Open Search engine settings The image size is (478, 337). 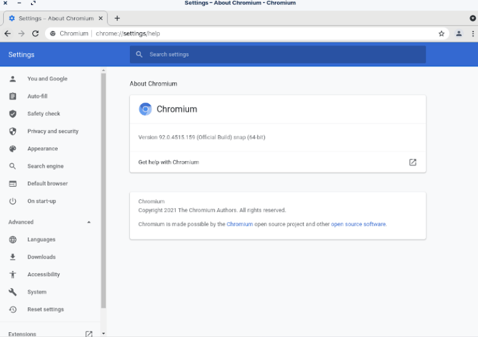coord(46,166)
